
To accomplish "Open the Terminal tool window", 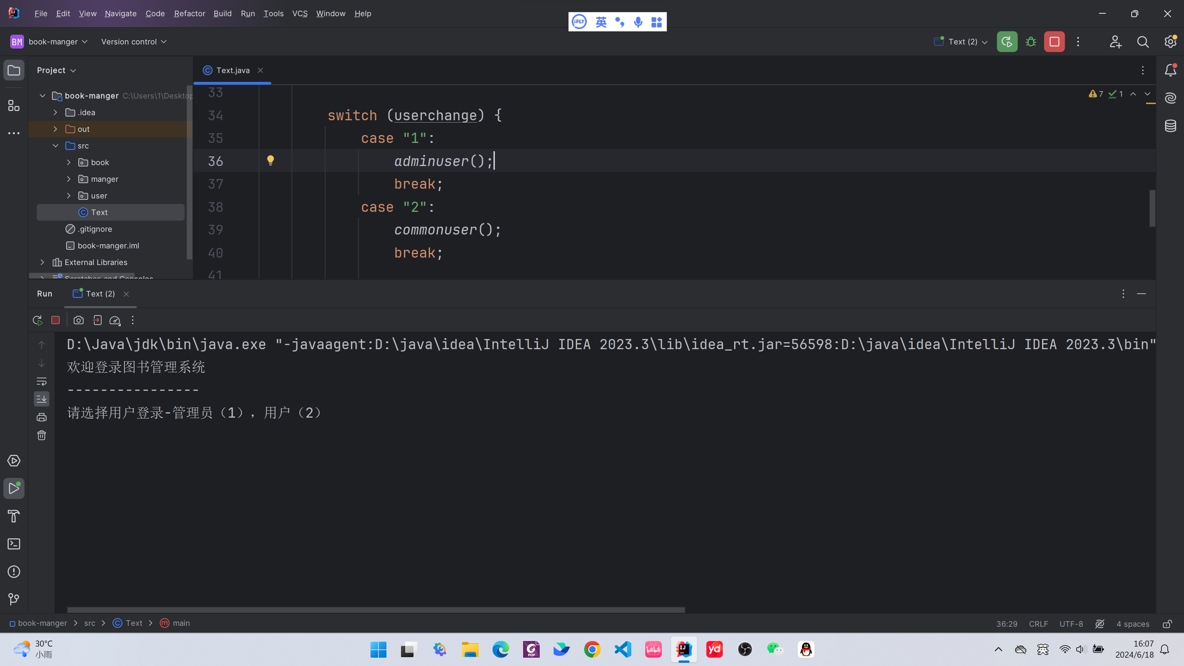I will point(14,544).
